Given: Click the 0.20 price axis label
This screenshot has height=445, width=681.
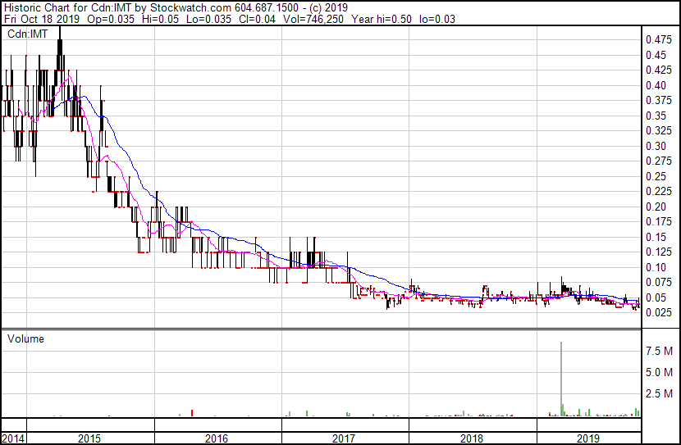Looking at the screenshot, I should 656,207.
